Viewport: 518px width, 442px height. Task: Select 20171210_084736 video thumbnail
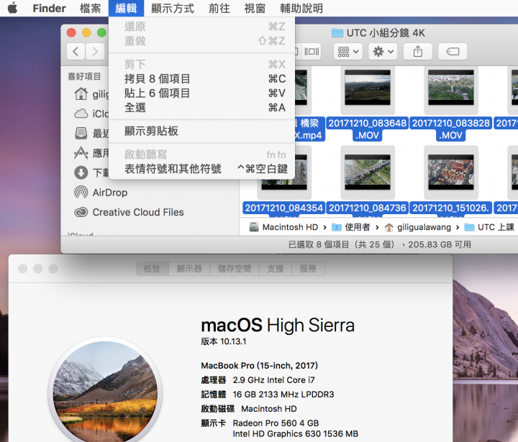[368, 172]
